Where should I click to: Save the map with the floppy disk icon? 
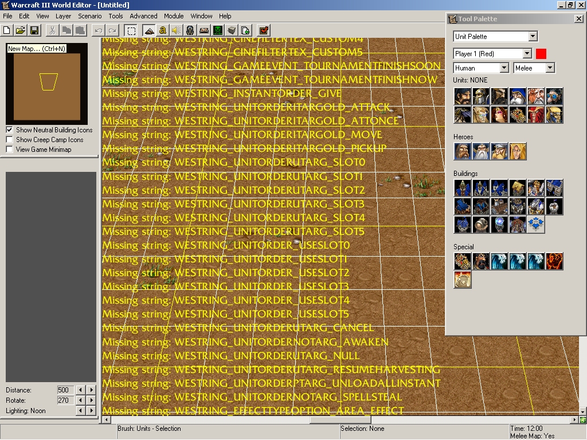[34, 30]
